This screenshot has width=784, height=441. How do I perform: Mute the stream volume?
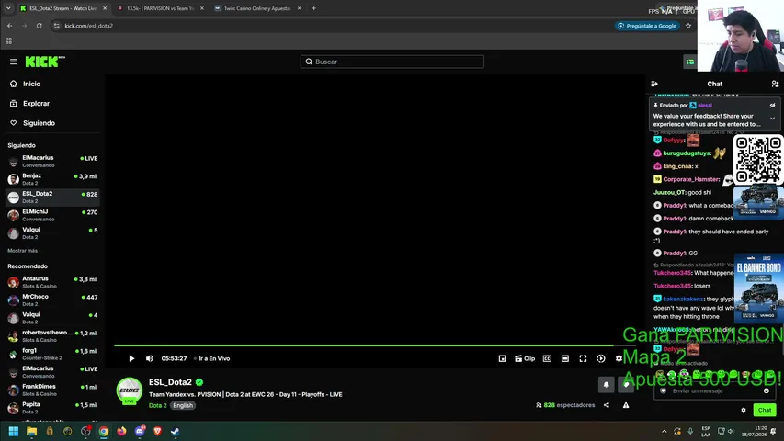pos(150,358)
